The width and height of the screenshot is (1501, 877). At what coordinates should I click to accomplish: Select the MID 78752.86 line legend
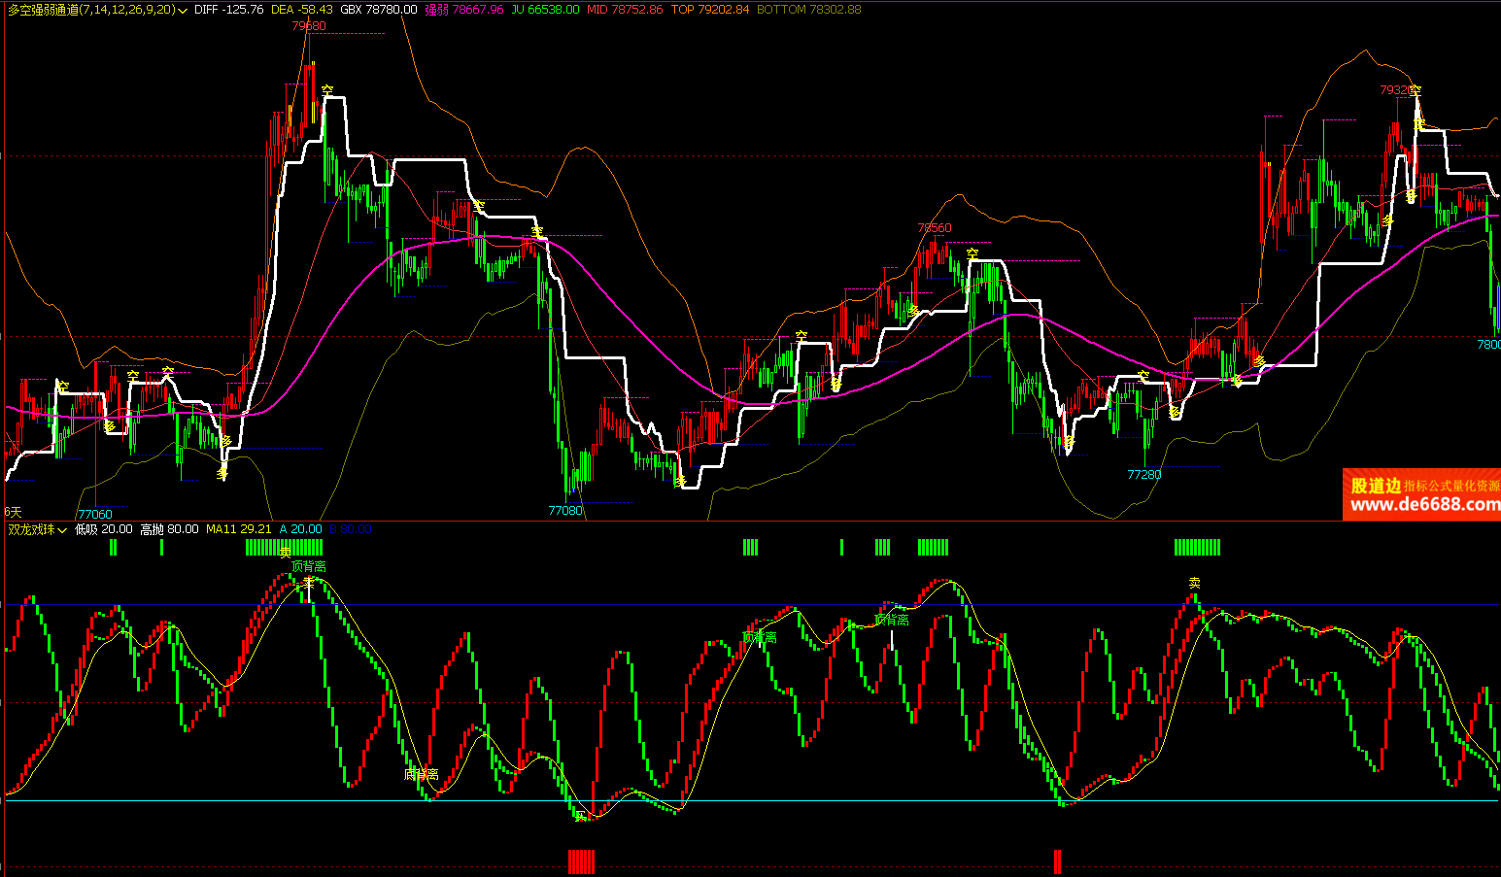pyautogui.click(x=625, y=10)
